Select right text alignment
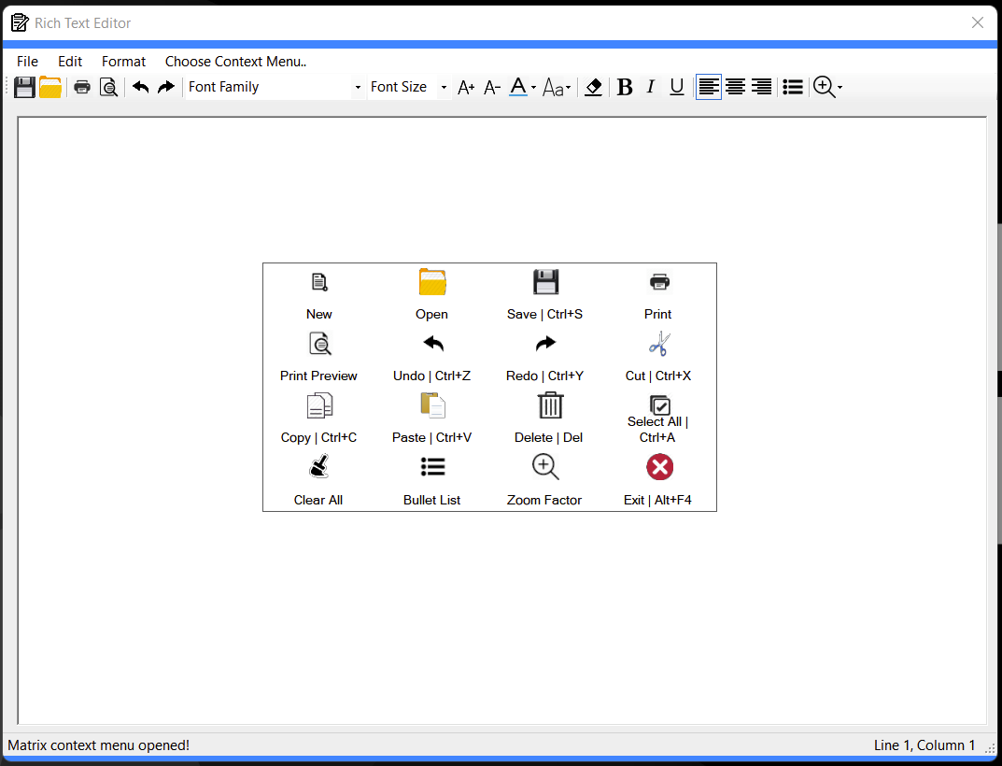Image resolution: width=1002 pixels, height=766 pixels. [761, 87]
